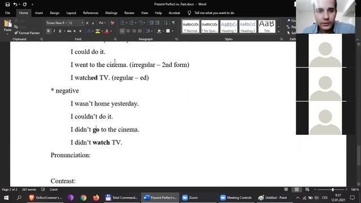Click the Bullets list icon
The image size is (361, 203).
[x=122, y=23]
